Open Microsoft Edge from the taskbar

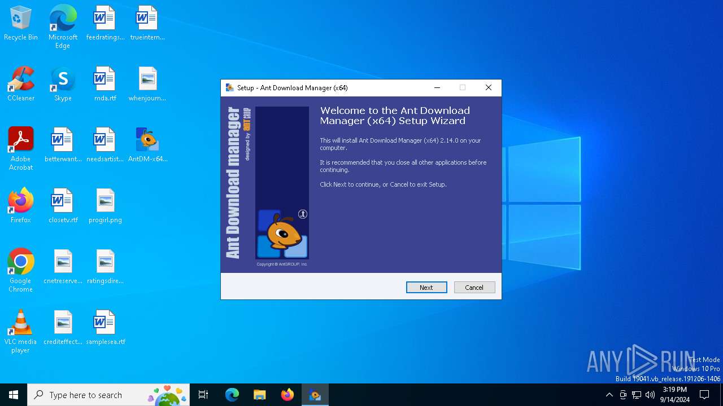(232, 395)
